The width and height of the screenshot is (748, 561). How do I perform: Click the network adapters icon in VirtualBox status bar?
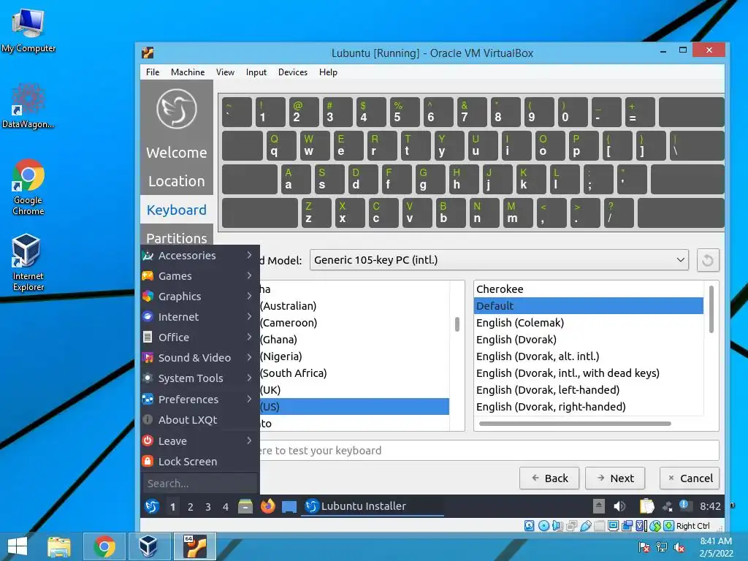(x=571, y=526)
